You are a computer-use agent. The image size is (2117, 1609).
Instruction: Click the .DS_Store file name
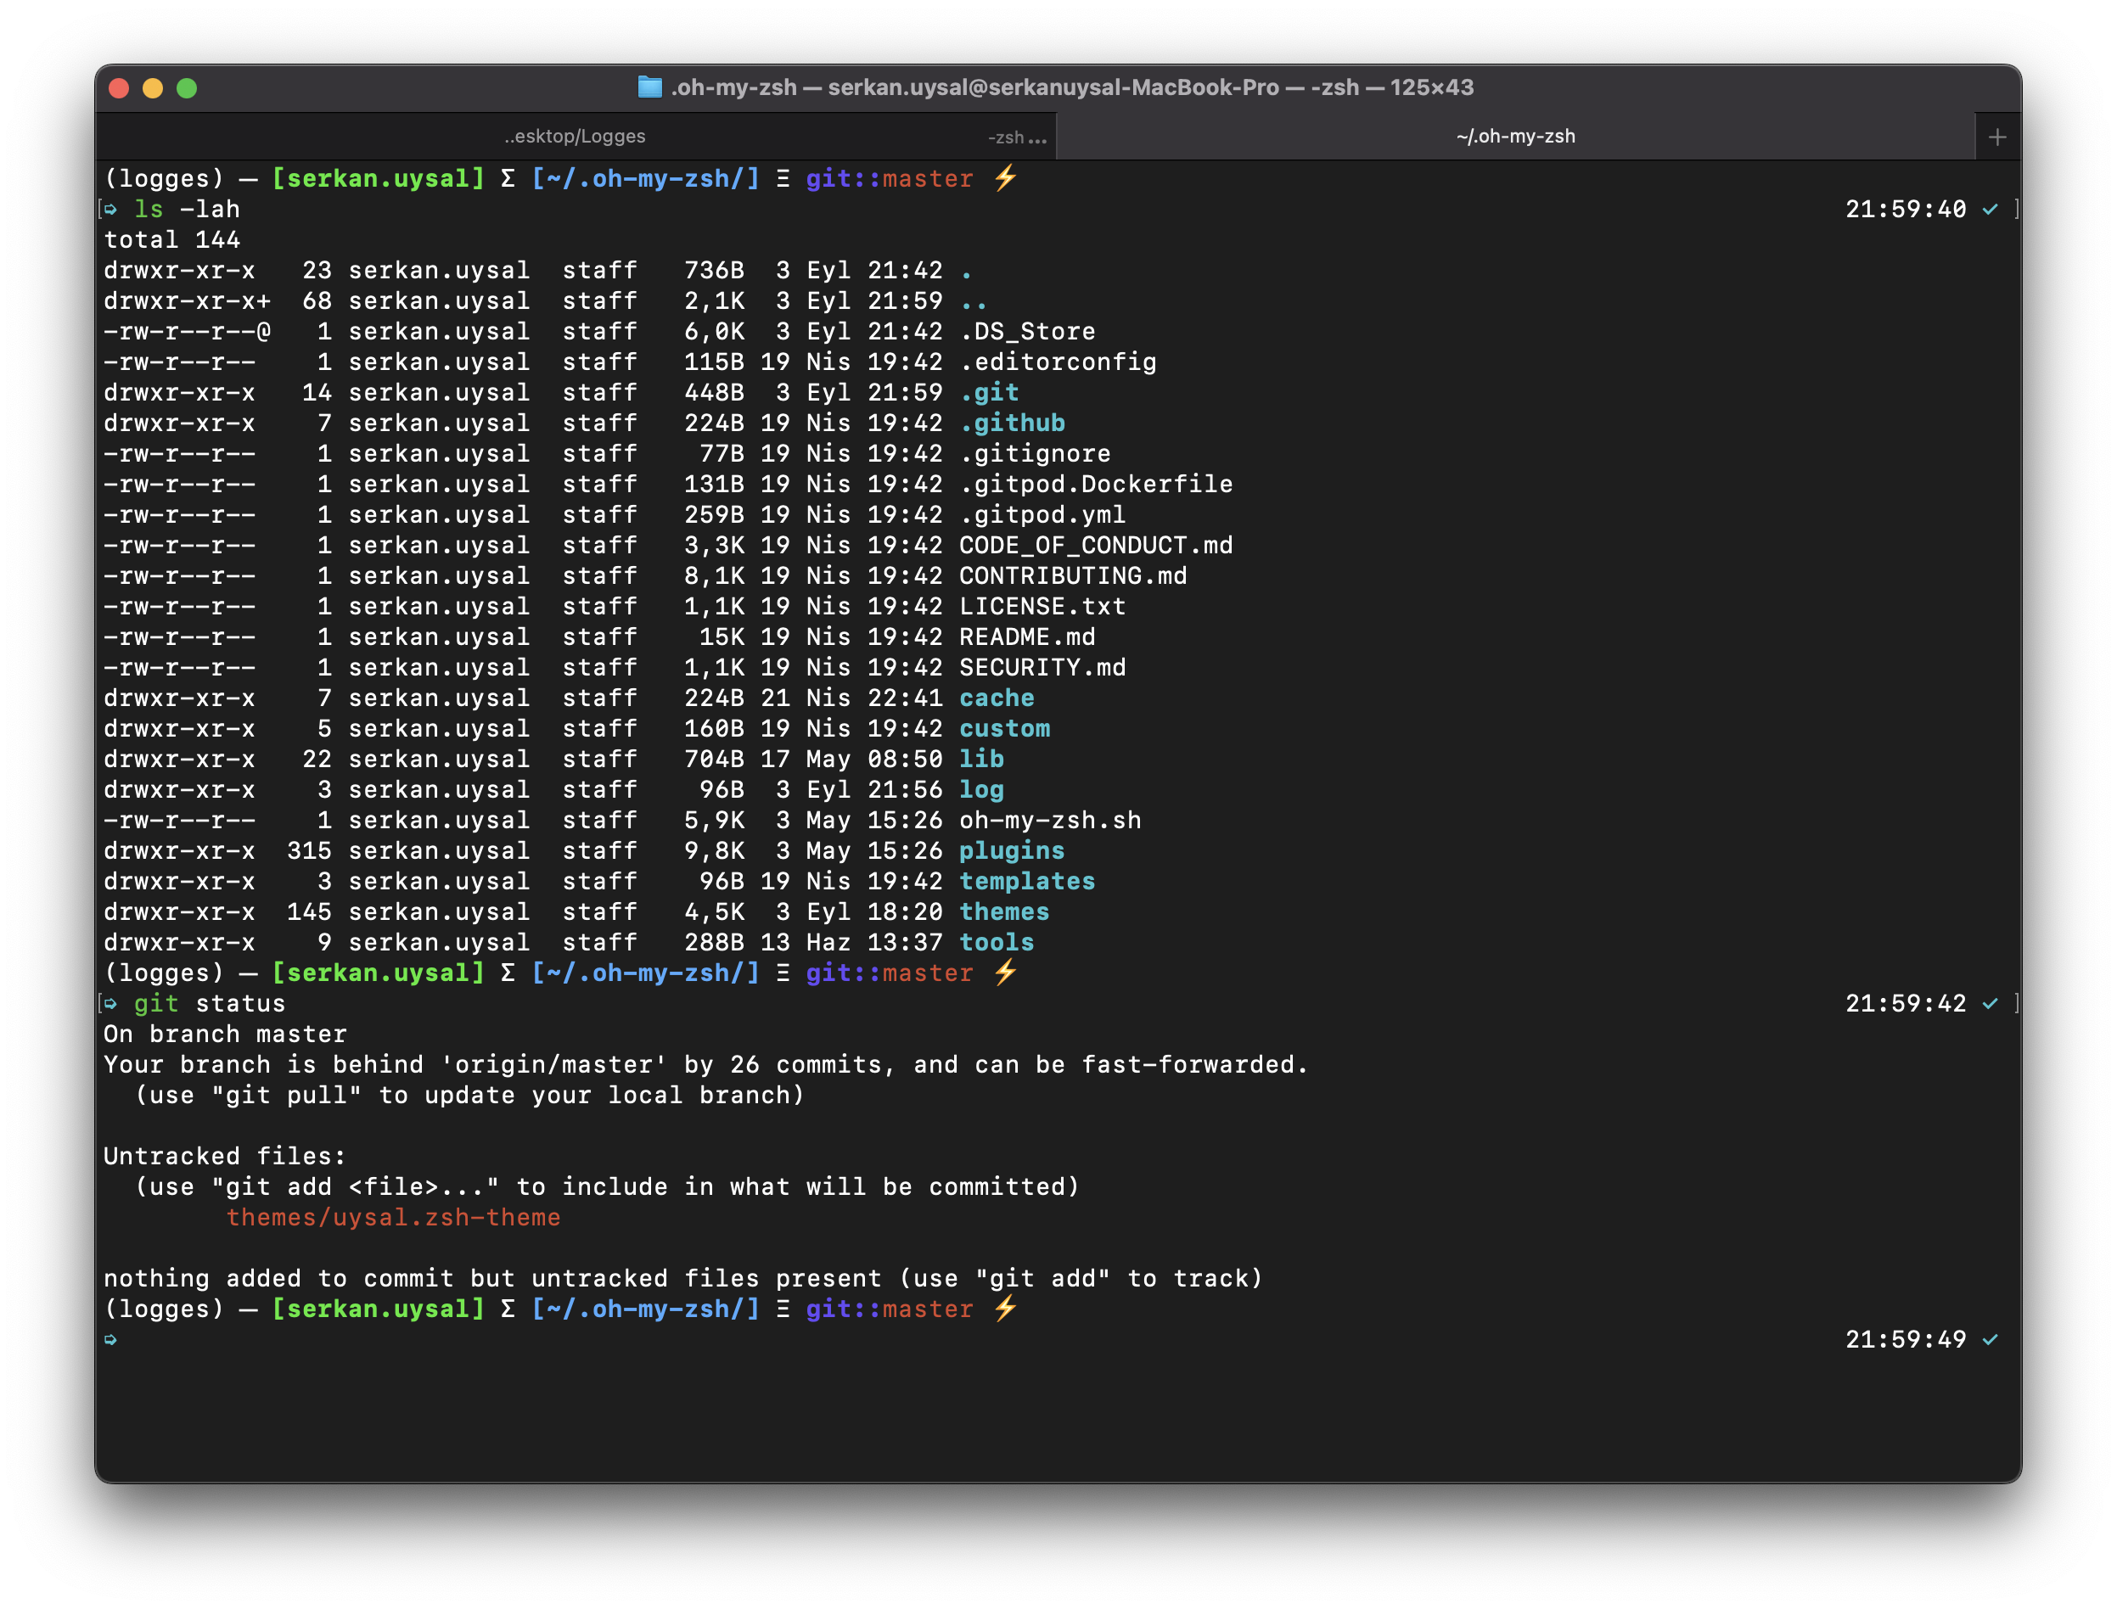click(1027, 331)
